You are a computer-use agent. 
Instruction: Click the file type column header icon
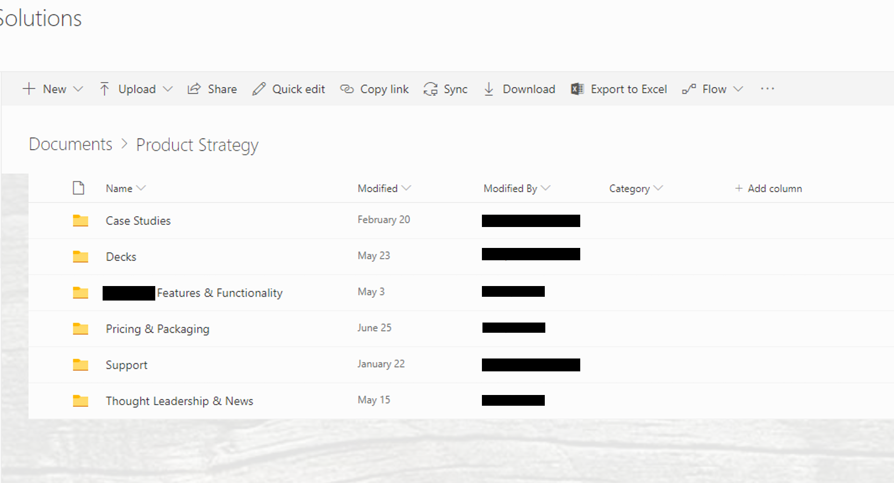click(x=78, y=188)
